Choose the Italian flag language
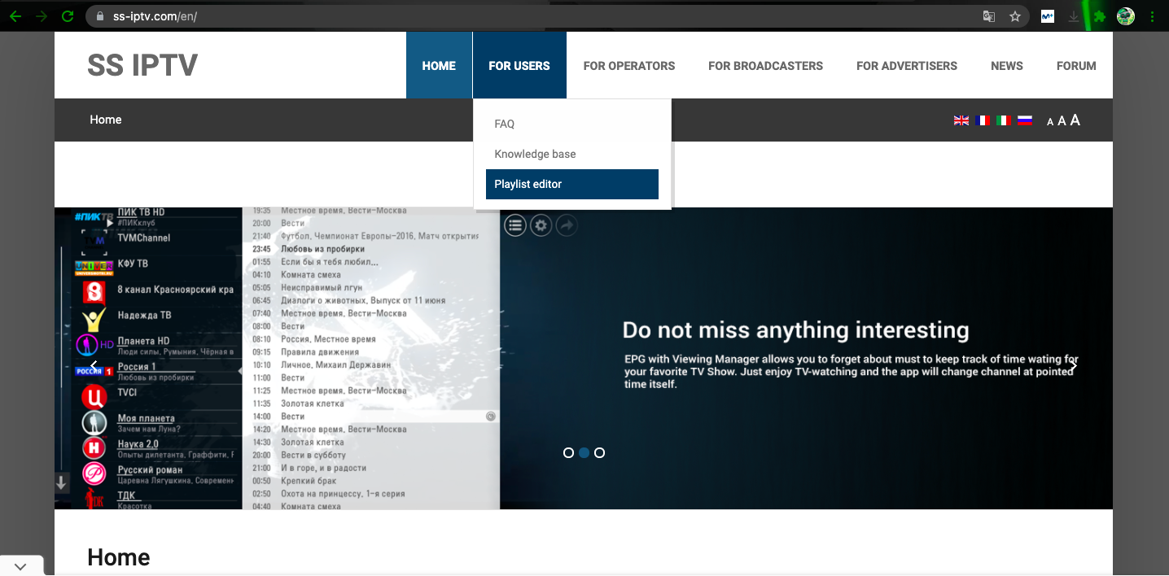This screenshot has width=1169, height=576. (x=1004, y=120)
